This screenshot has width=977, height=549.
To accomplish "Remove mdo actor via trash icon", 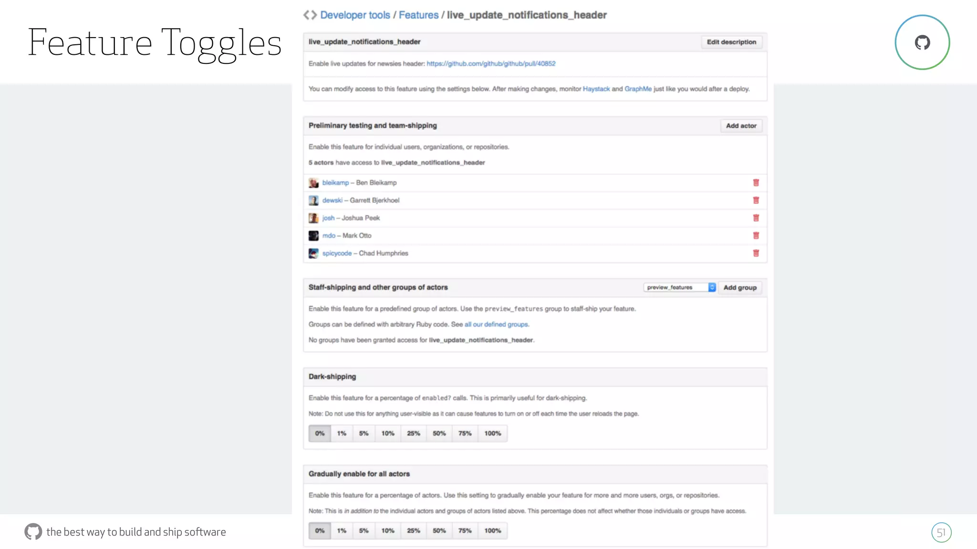I will click(x=756, y=235).
